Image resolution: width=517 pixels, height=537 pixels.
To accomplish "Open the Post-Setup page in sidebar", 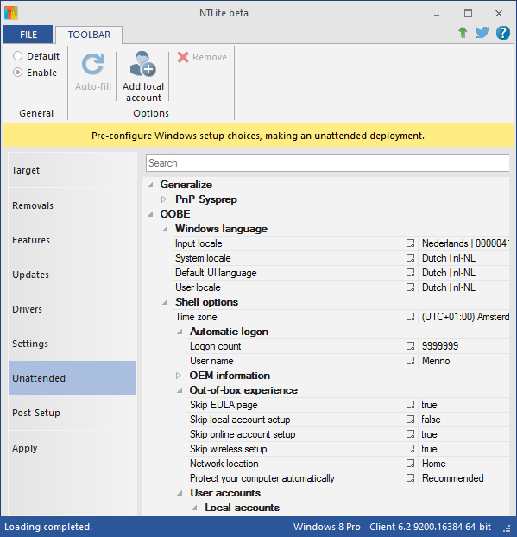I will point(73,413).
